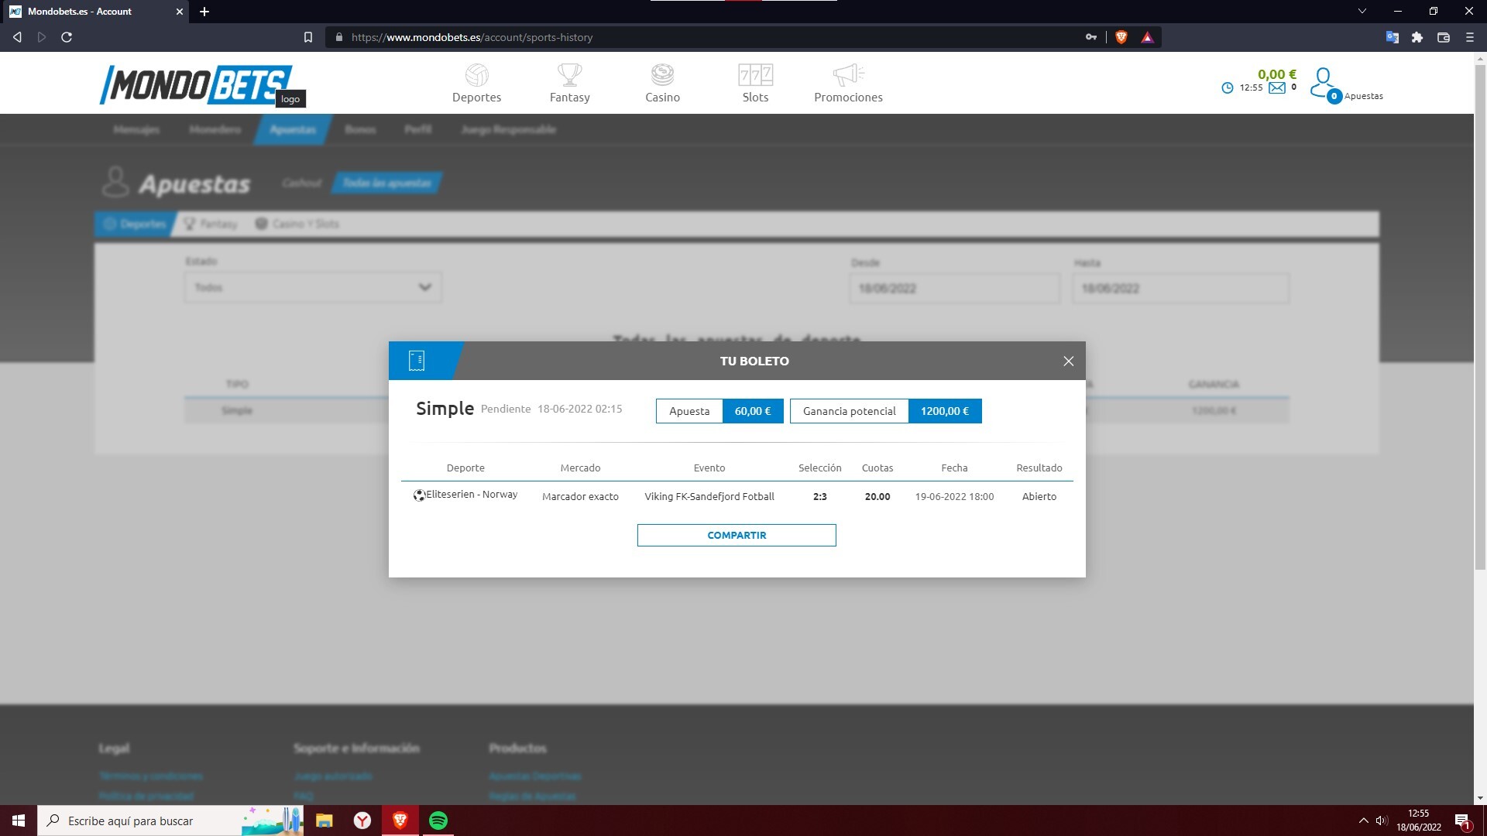Reload the page
The image size is (1487, 836).
pyautogui.click(x=67, y=37)
